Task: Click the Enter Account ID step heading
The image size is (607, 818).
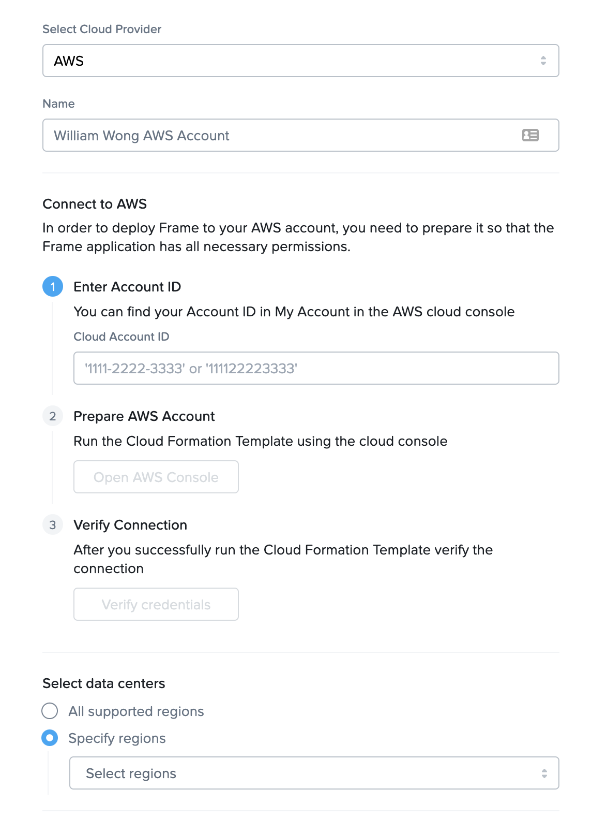Action: (127, 287)
